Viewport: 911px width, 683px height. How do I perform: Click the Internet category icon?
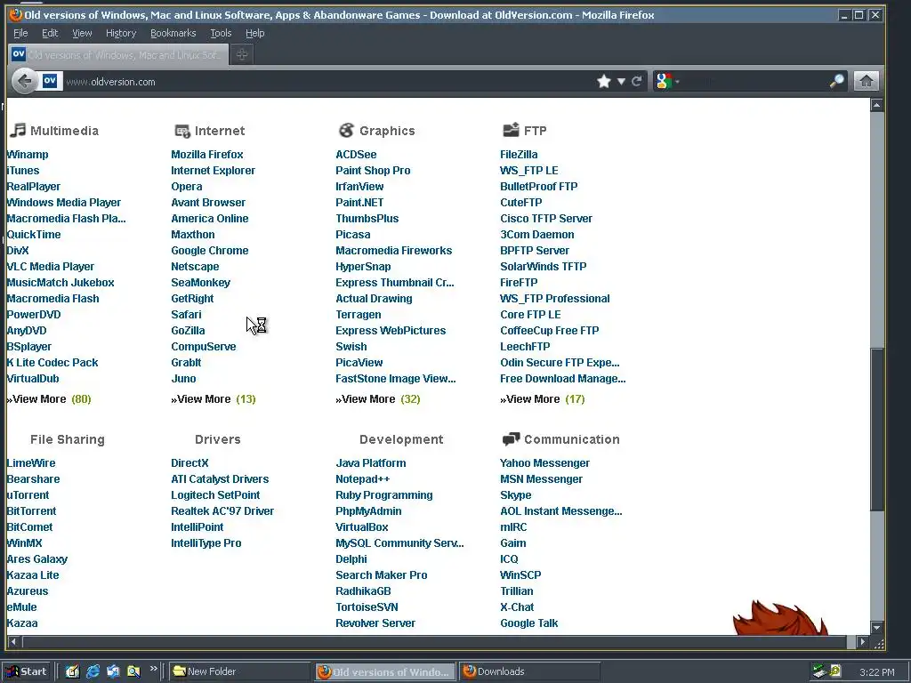(182, 132)
